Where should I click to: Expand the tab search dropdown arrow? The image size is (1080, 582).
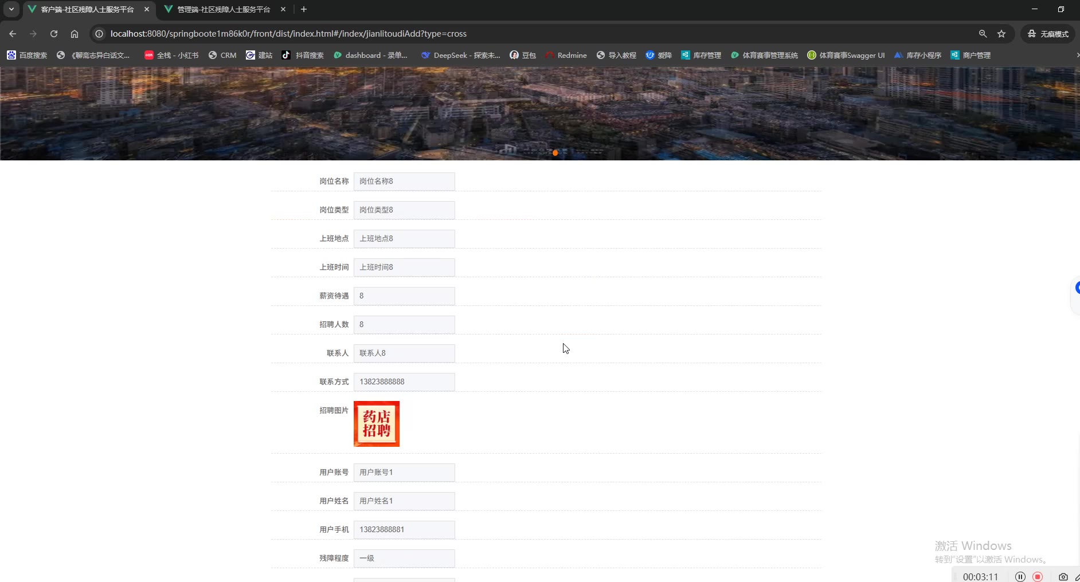pyautogui.click(x=11, y=9)
